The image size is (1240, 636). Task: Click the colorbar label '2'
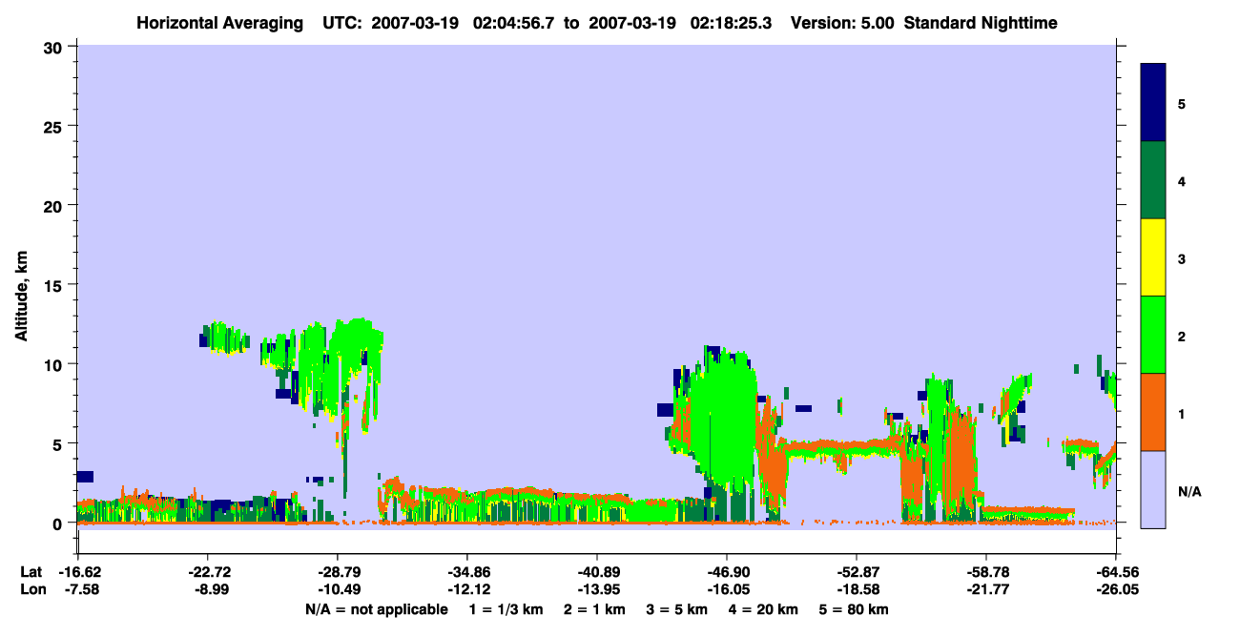(1182, 336)
